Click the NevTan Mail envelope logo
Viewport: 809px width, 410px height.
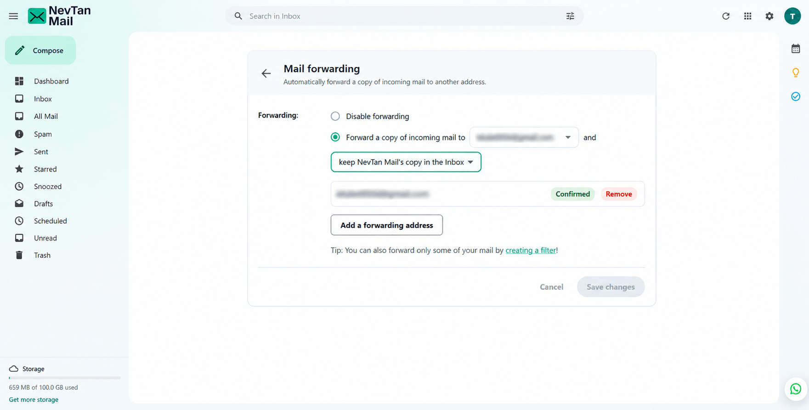click(37, 16)
